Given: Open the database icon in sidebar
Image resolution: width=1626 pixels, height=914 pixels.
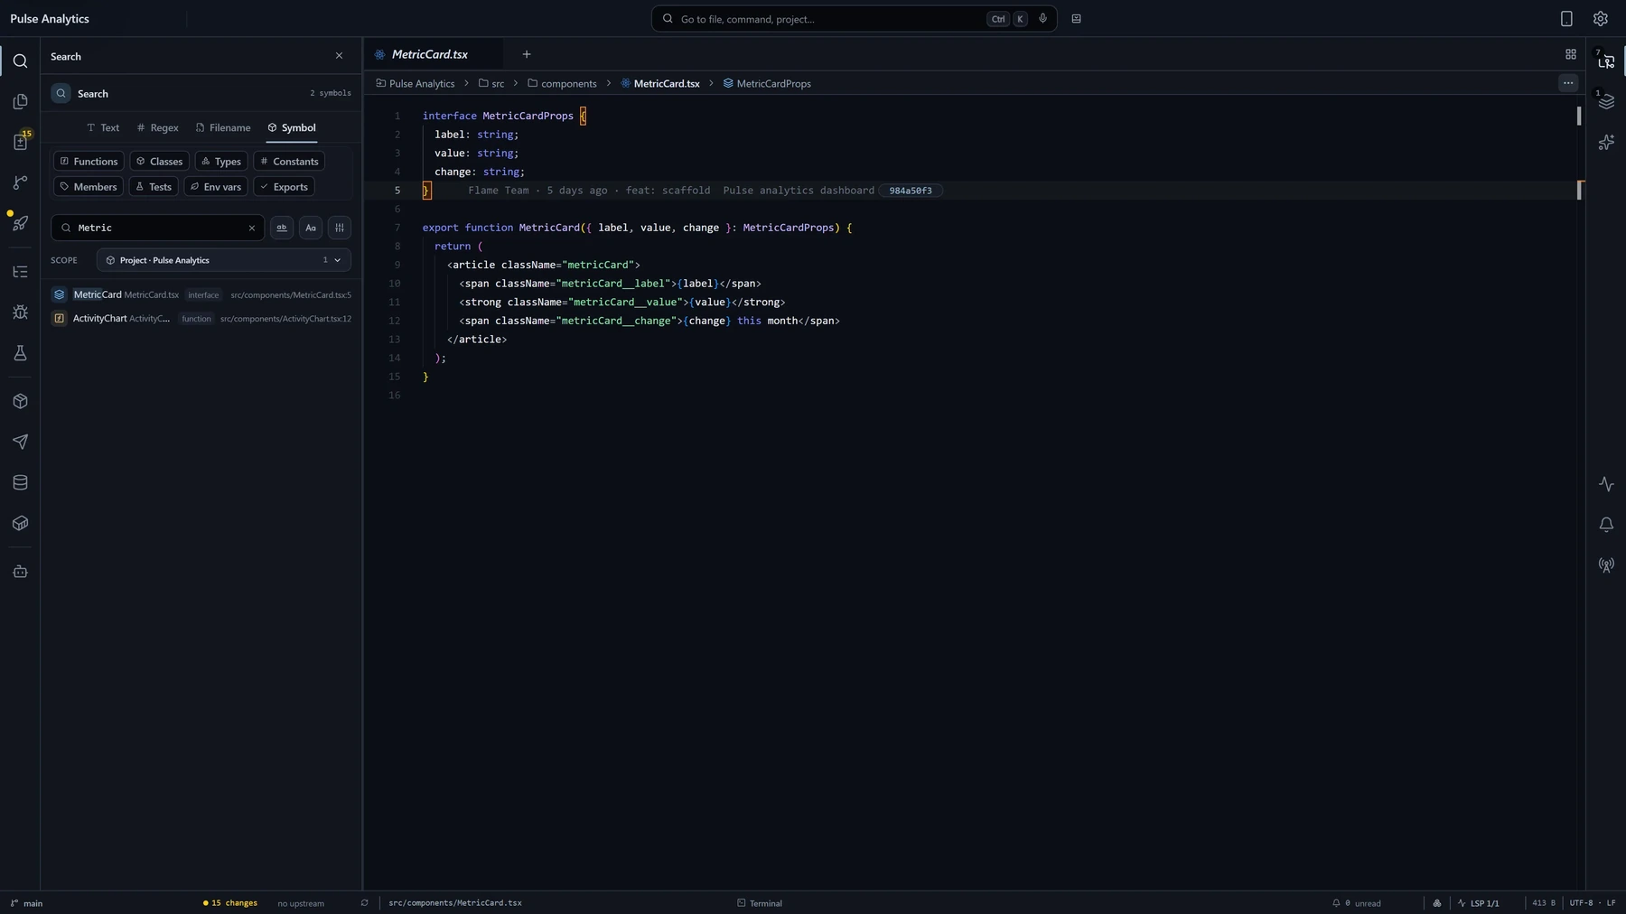Looking at the screenshot, I should [20, 482].
